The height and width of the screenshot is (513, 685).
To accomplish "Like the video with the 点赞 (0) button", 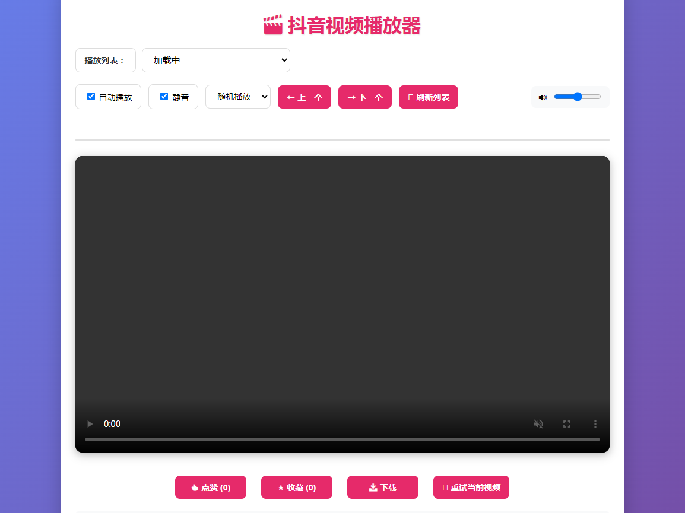I will coord(210,487).
